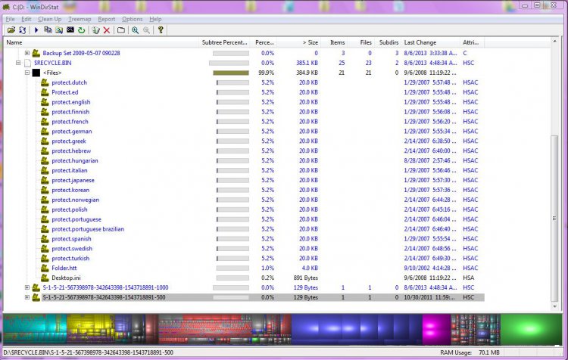Screen dimensions: 568x360
Task: Click the blank folder outline toolbar icon
Action: (121, 30)
